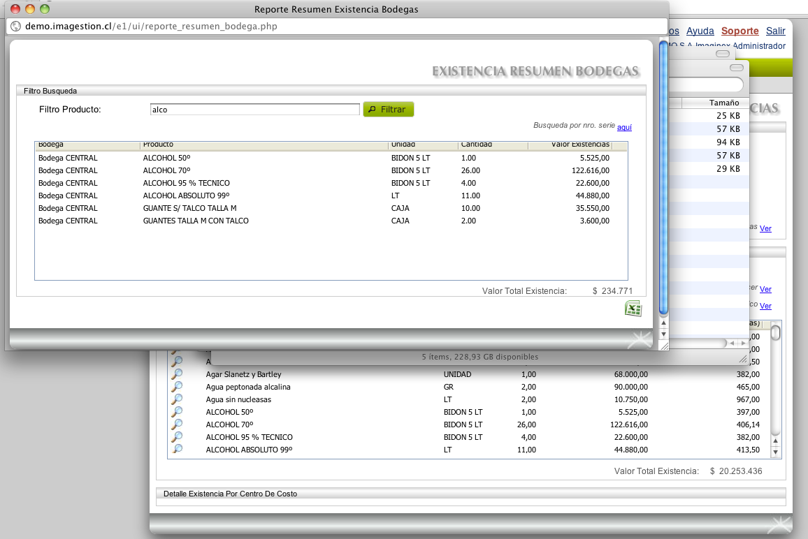The width and height of the screenshot is (808, 539).
Task: Open the Soporte link
Action: tap(740, 31)
